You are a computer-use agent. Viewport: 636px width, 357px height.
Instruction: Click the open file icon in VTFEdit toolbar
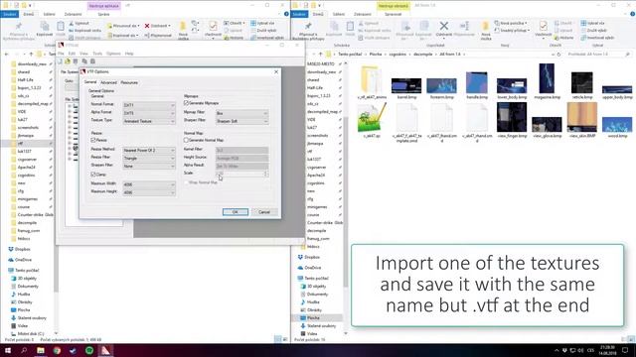[68, 61]
